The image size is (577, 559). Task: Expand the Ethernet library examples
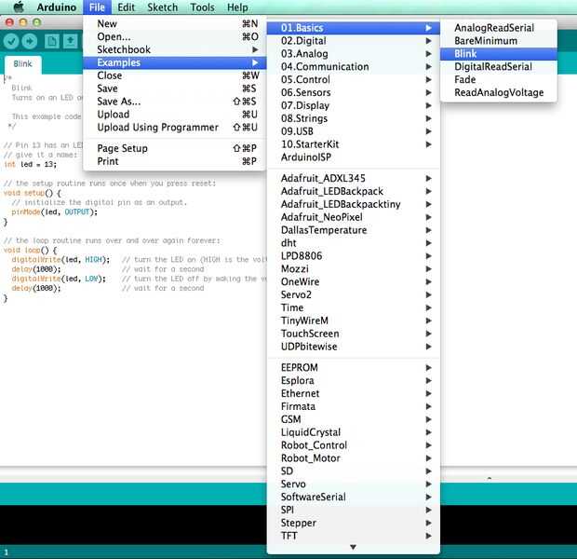tap(353, 393)
